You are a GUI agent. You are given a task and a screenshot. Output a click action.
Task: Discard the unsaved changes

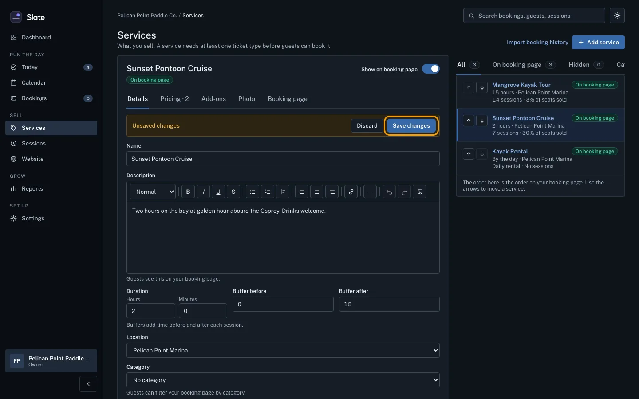pyautogui.click(x=367, y=126)
